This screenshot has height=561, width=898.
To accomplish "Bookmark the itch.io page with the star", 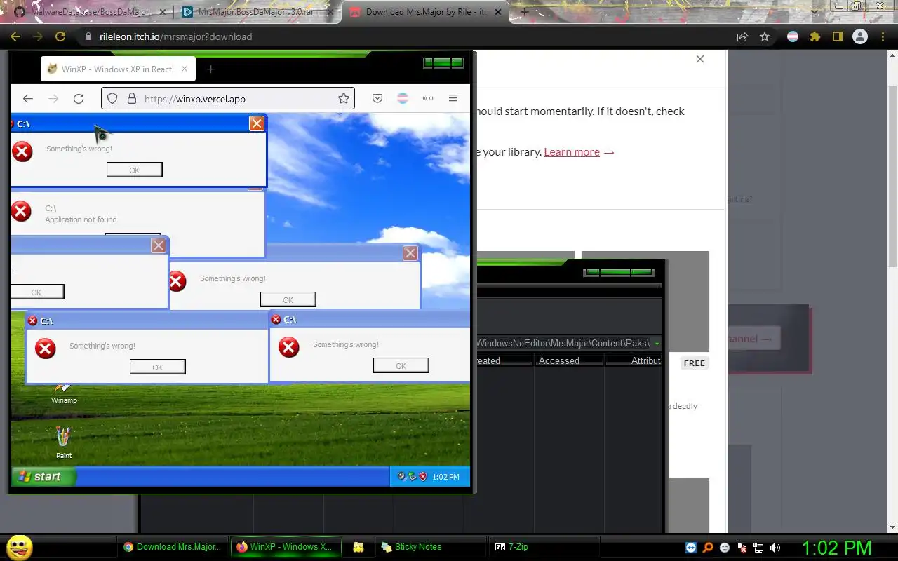I will click(765, 36).
